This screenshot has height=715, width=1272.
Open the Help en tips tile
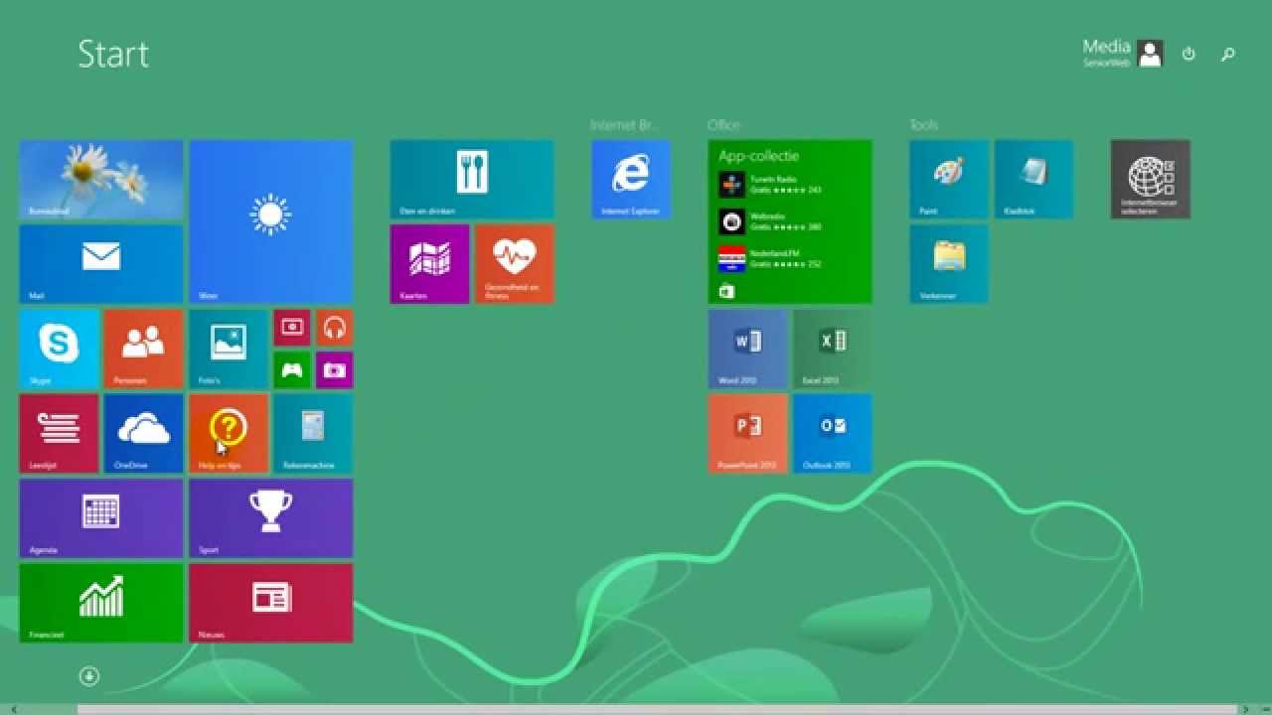pos(229,433)
